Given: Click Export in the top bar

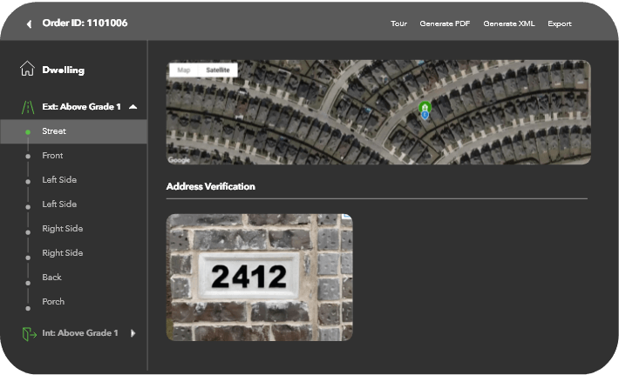Looking at the screenshot, I should (x=560, y=23).
